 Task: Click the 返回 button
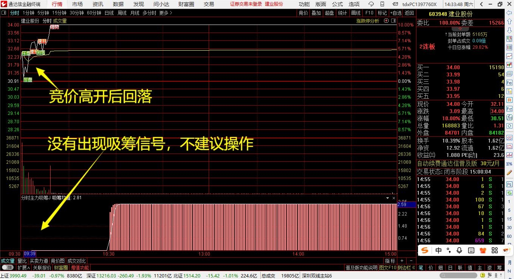[x=409, y=13]
